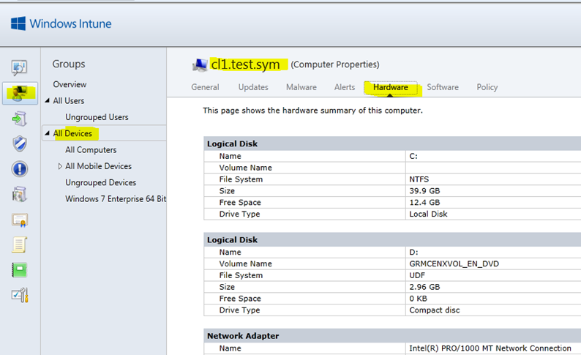Click the C: drive name value
Screen dimensions: 581x355
tap(413, 156)
